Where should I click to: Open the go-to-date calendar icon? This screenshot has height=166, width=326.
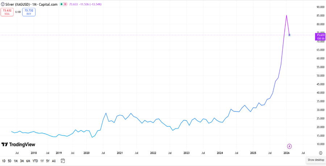[63, 161]
